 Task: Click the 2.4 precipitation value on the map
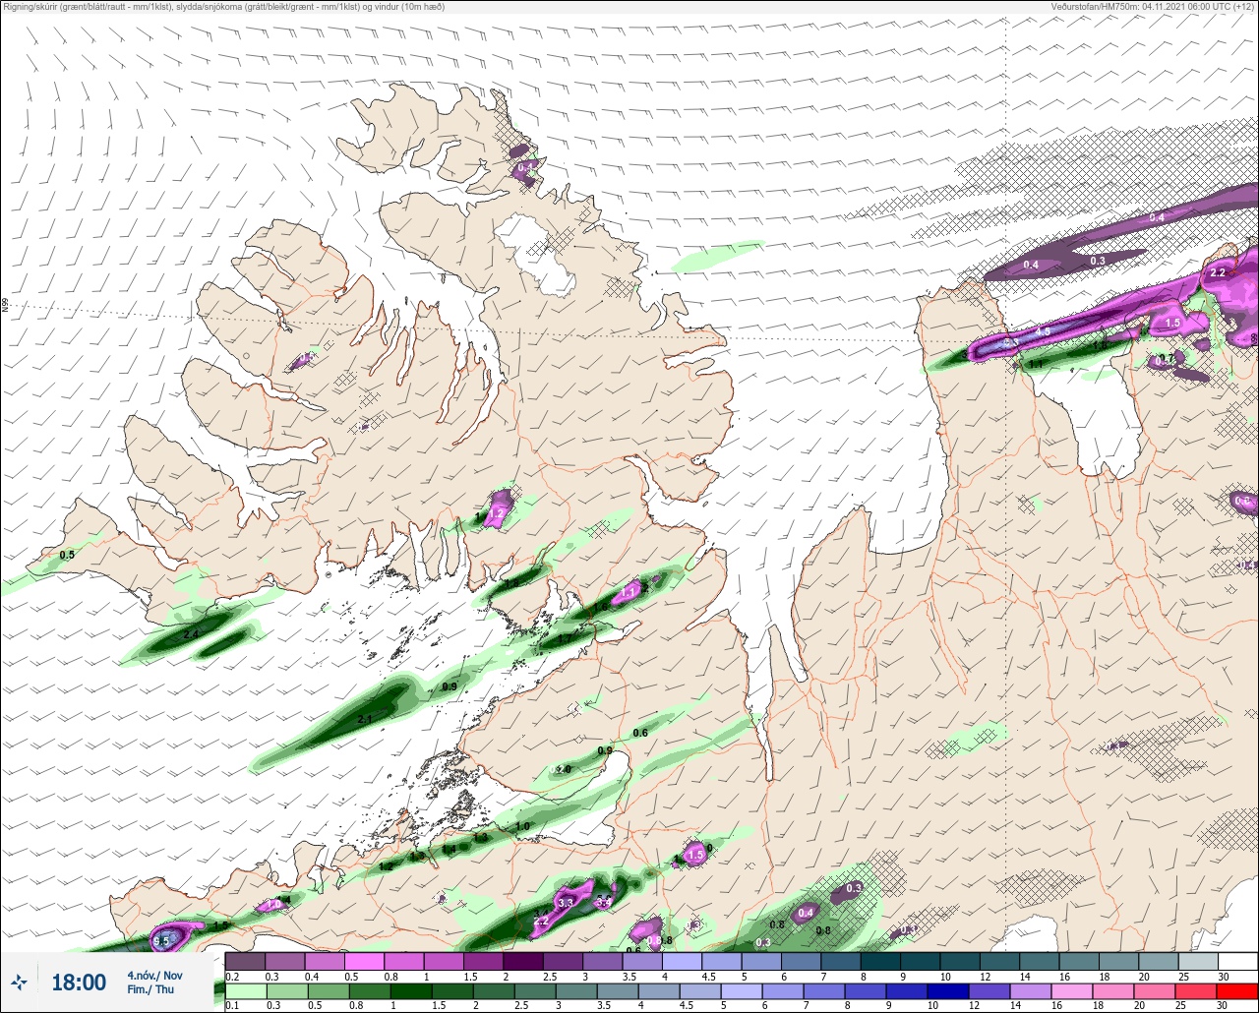pyautogui.click(x=192, y=634)
